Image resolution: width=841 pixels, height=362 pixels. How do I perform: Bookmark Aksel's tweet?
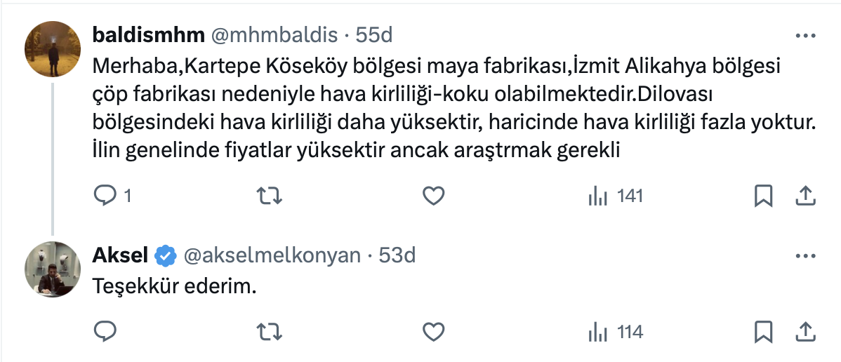pyautogui.click(x=763, y=332)
